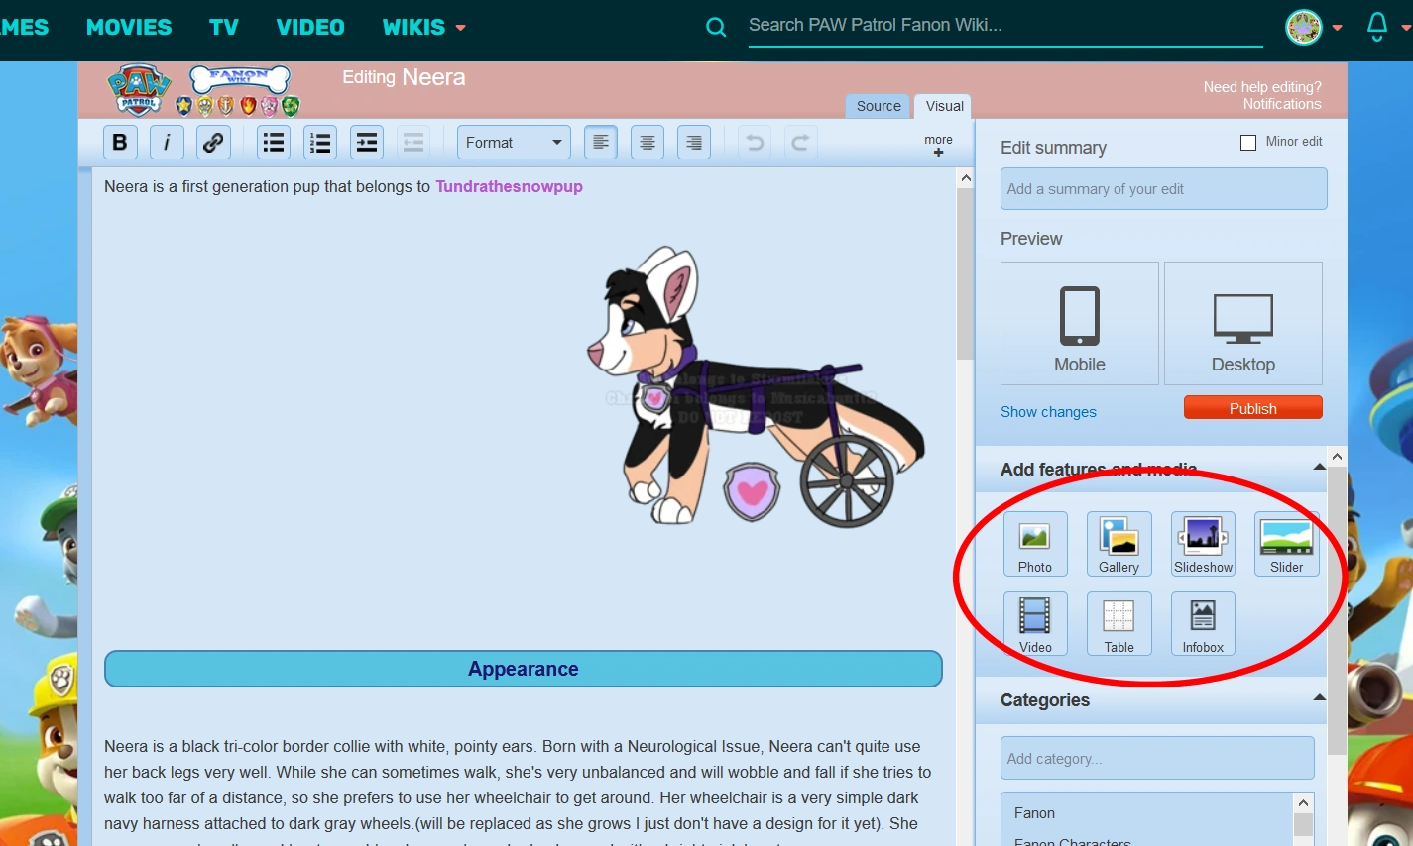Add a Photo to the page
Viewport: 1413px width, 846px height.
click(x=1035, y=544)
